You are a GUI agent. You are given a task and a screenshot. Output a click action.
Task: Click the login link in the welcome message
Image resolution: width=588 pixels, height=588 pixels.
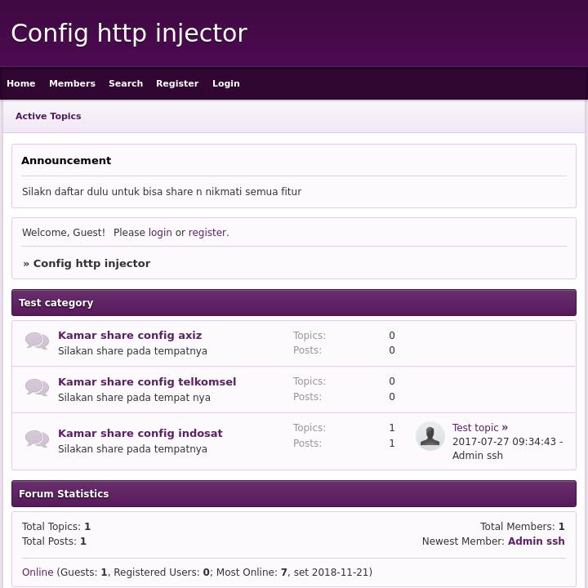click(x=160, y=233)
